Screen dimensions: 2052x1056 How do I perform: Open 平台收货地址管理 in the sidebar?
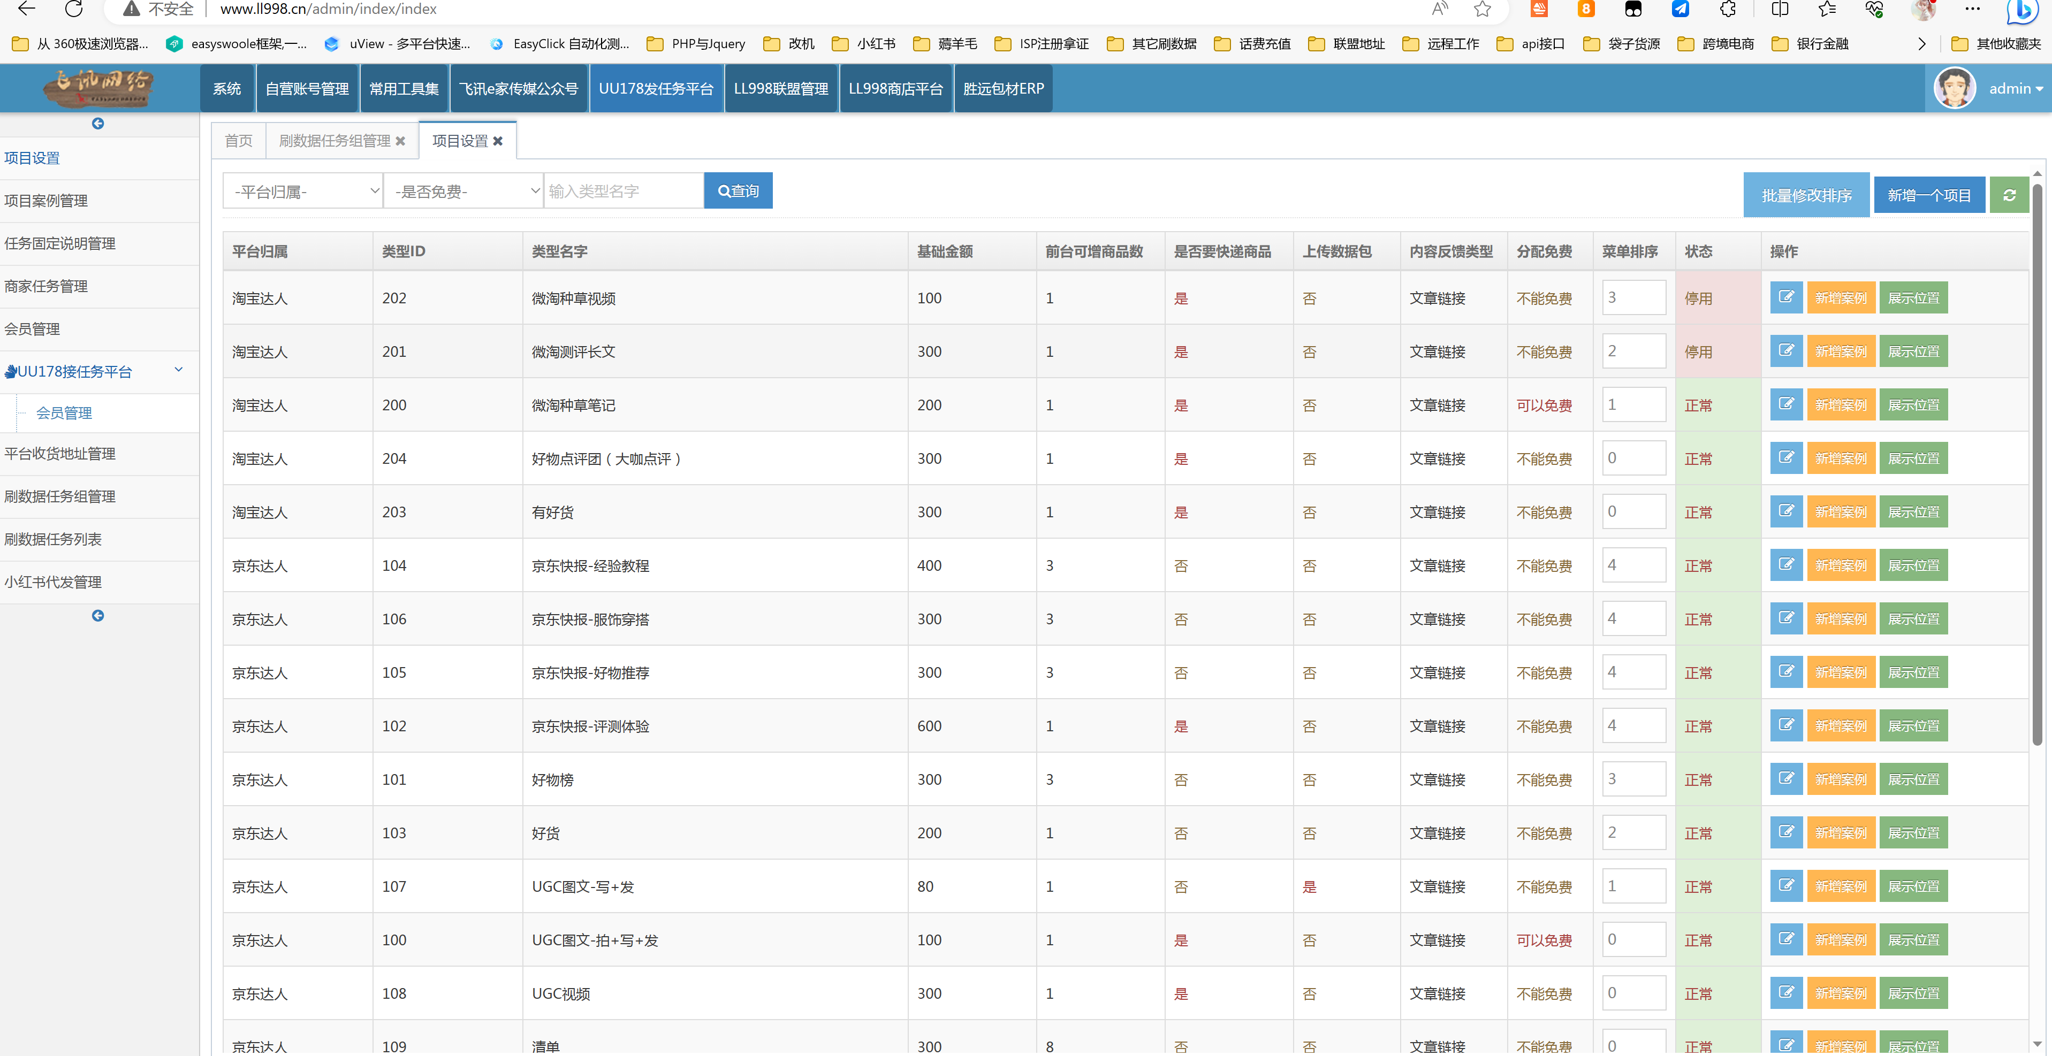tap(99, 454)
